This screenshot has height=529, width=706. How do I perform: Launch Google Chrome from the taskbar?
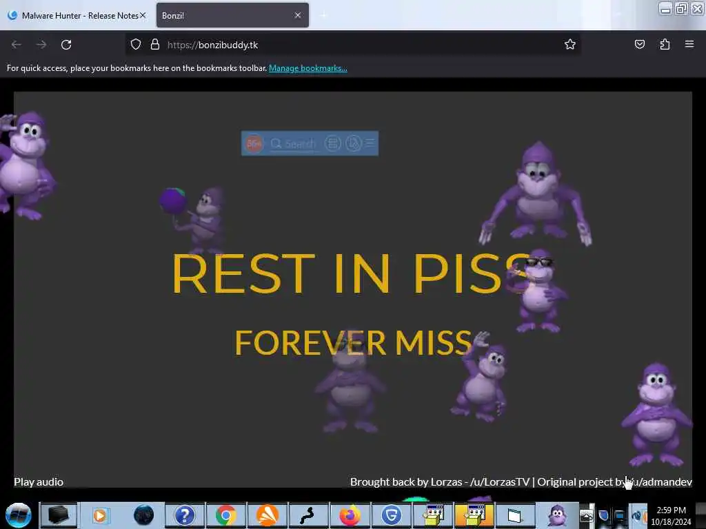[225, 515]
